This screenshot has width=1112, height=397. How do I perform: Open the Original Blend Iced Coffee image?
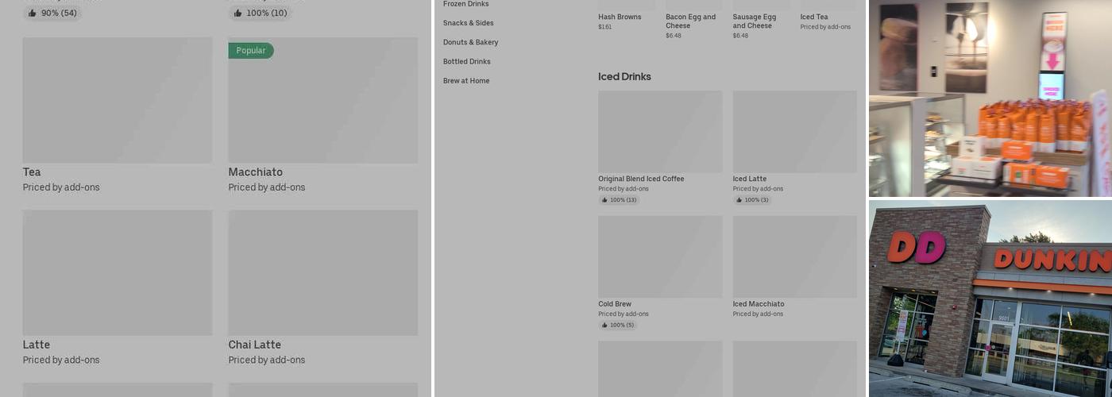[x=660, y=132]
